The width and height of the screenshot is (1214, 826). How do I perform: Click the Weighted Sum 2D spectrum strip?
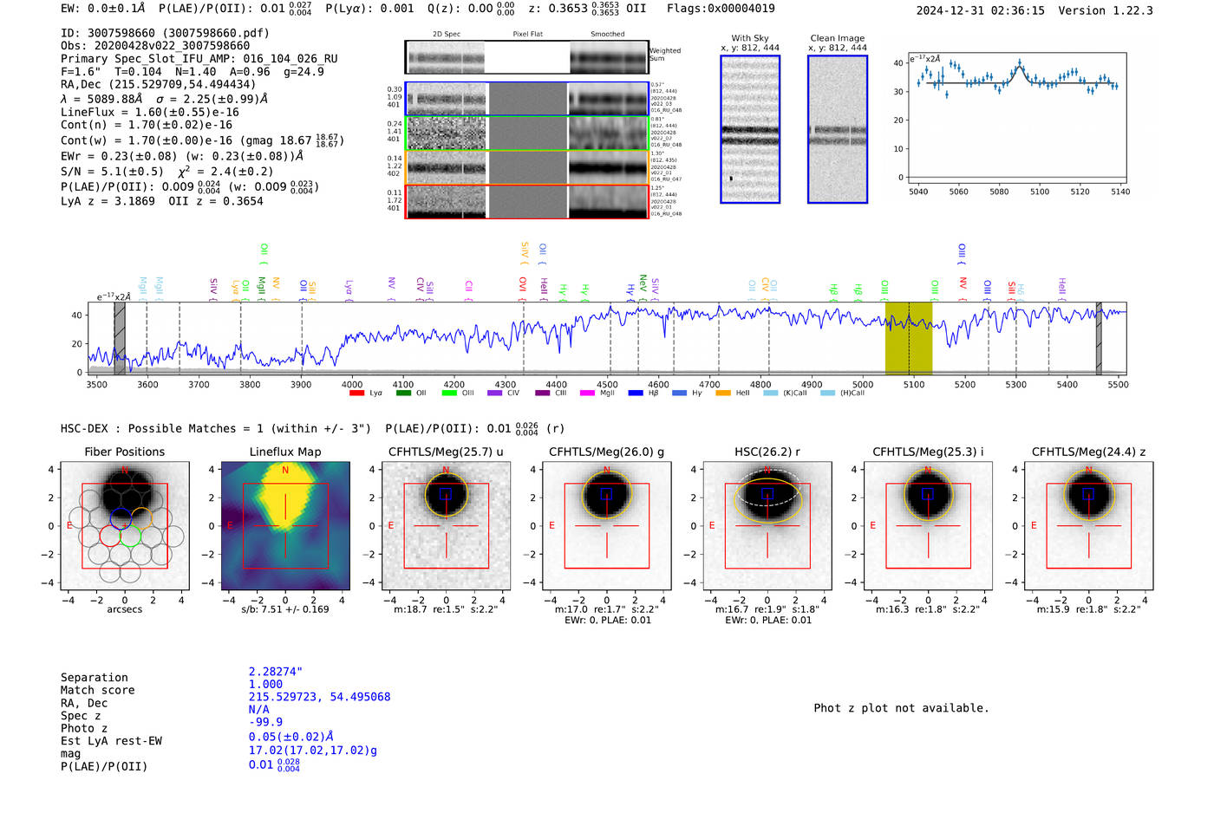pos(527,57)
